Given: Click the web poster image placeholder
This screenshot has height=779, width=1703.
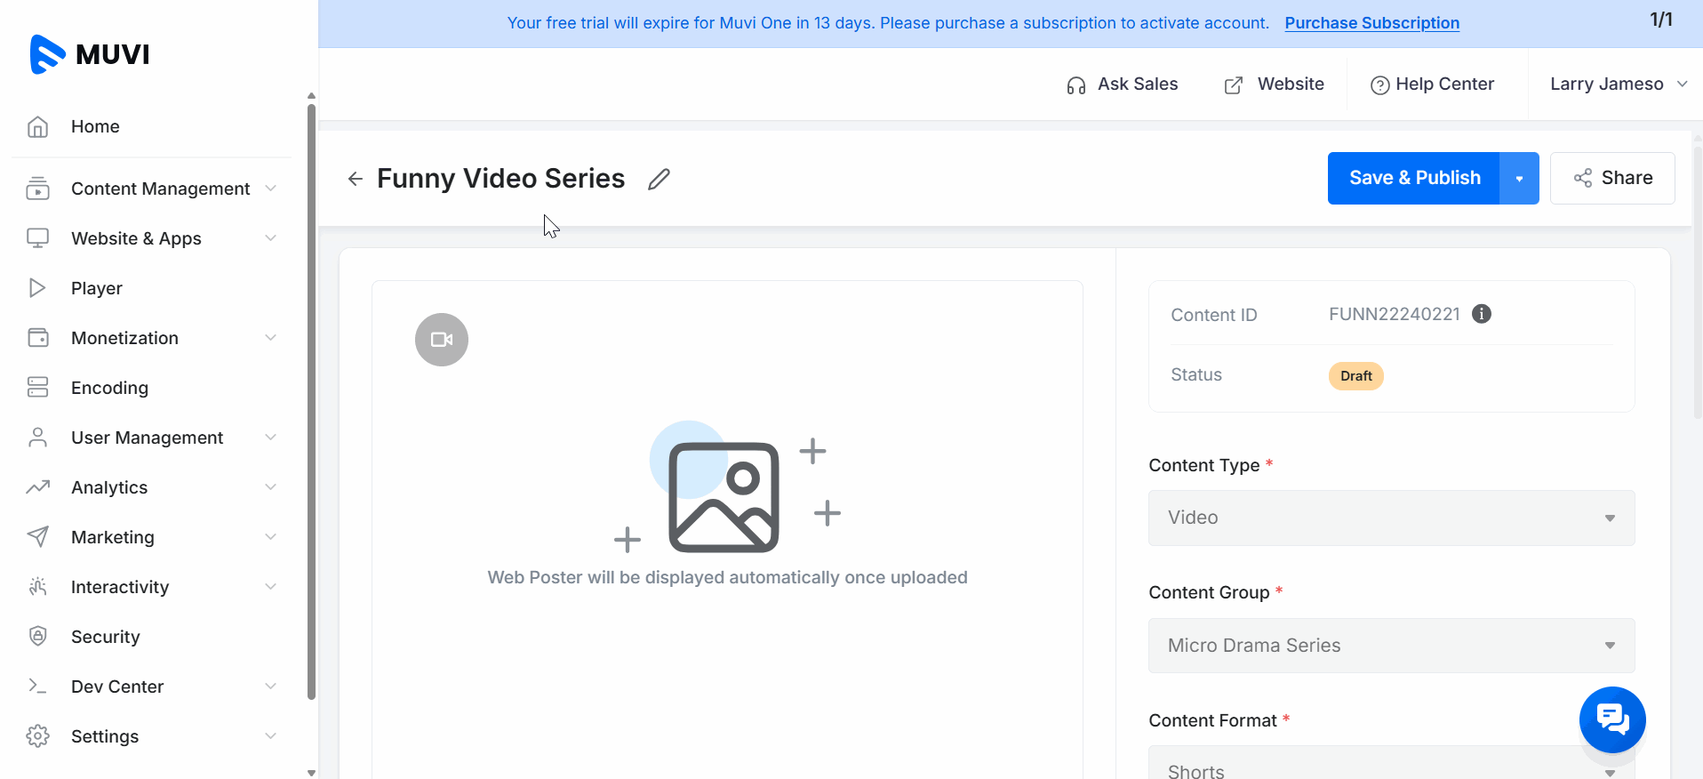Looking at the screenshot, I should (x=724, y=496).
